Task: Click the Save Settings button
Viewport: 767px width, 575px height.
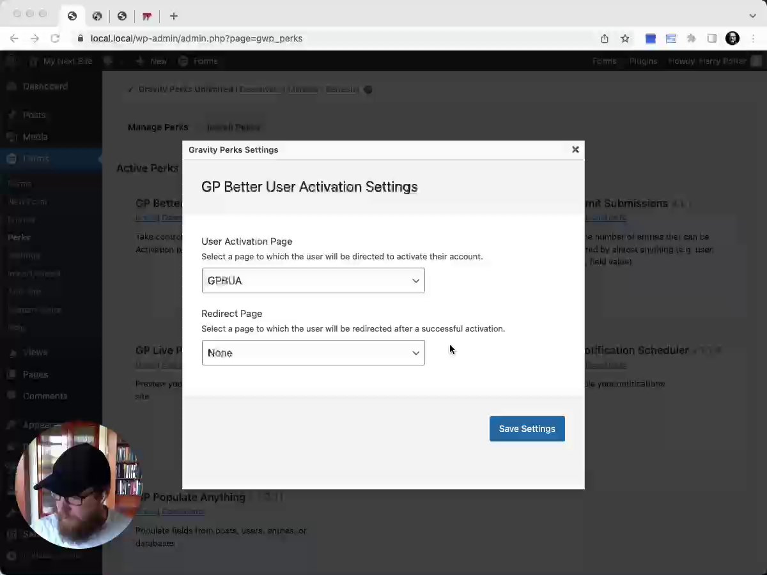Action: click(527, 429)
